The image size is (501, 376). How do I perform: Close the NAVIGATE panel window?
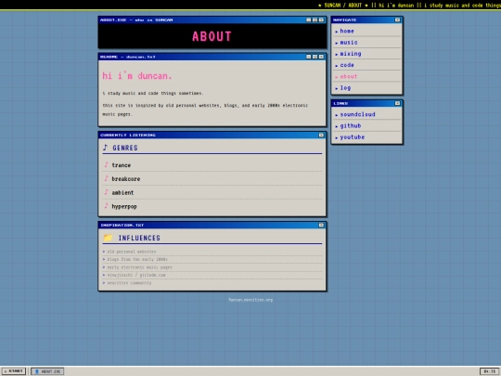tap(397, 19)
